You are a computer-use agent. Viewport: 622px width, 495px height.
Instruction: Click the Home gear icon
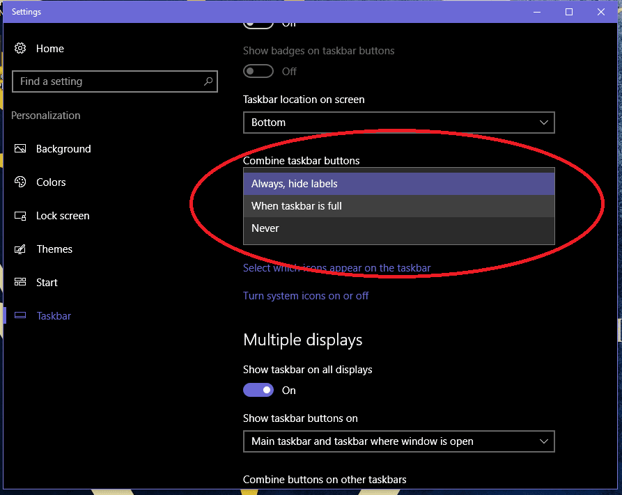[21, 49]
